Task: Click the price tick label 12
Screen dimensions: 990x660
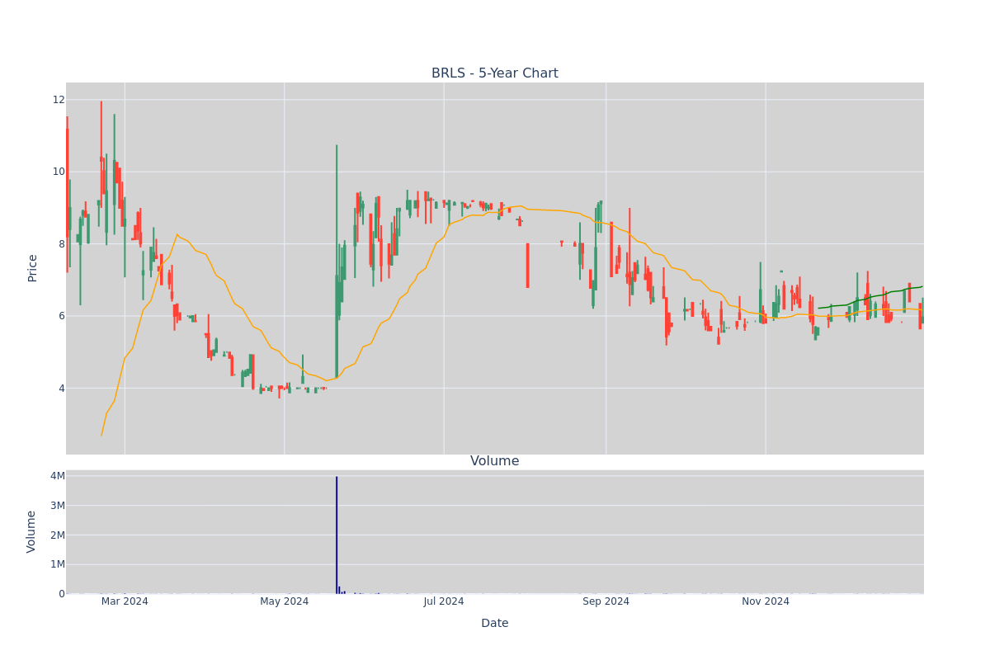Action: [58, 100]
